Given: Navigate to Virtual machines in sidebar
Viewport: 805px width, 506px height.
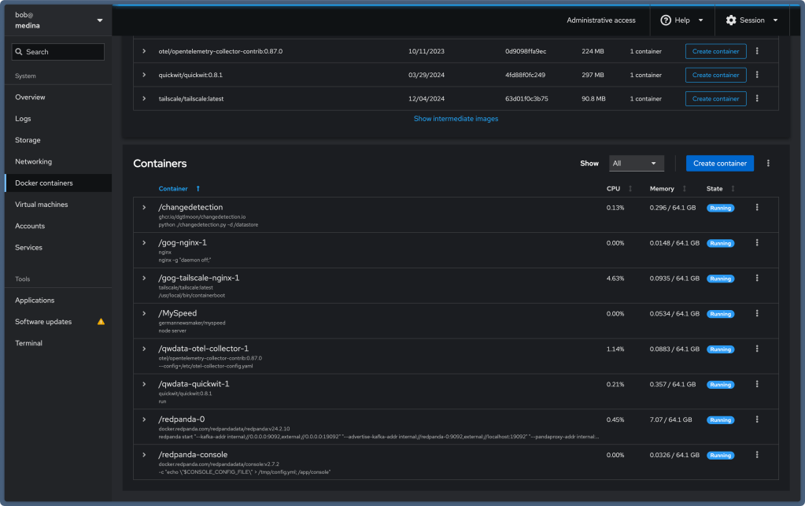Looking at the screenshot, I should click(x=42, y=205).
